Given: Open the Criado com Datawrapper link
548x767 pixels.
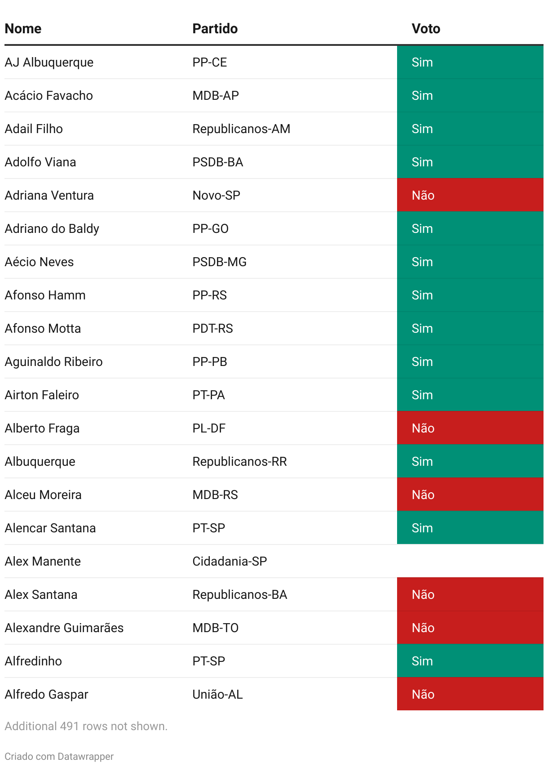Looking at the screenshot, I should point(59,756).
